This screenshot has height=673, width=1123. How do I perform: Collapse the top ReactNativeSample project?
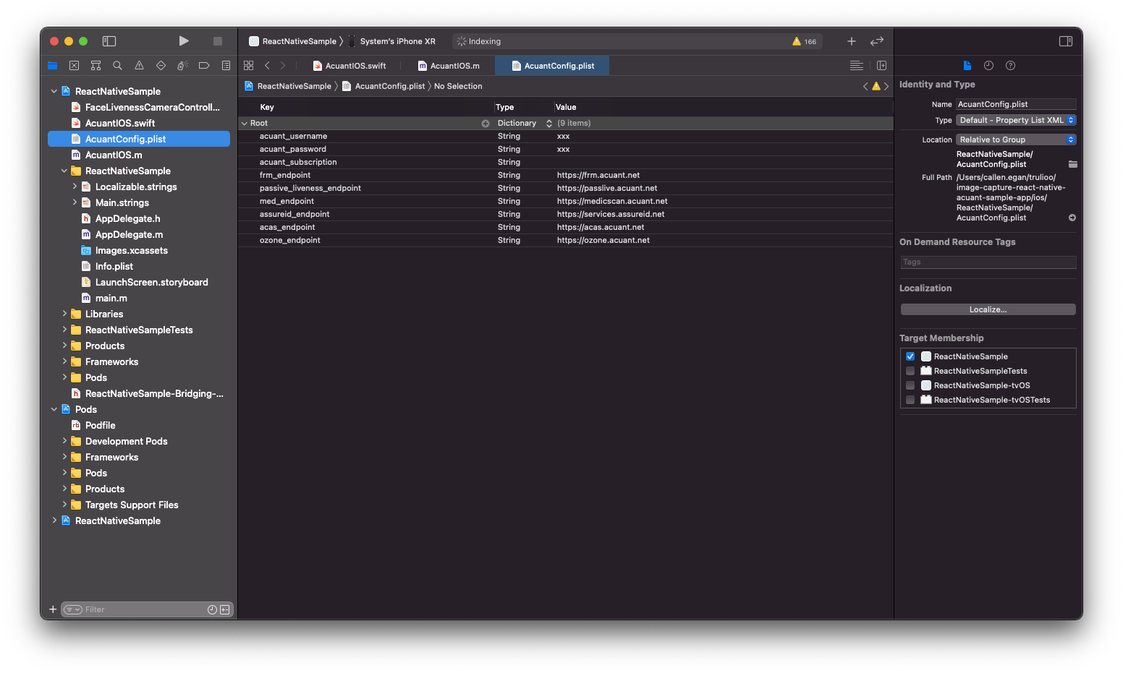pyautogui.click(x=54, y=91)
